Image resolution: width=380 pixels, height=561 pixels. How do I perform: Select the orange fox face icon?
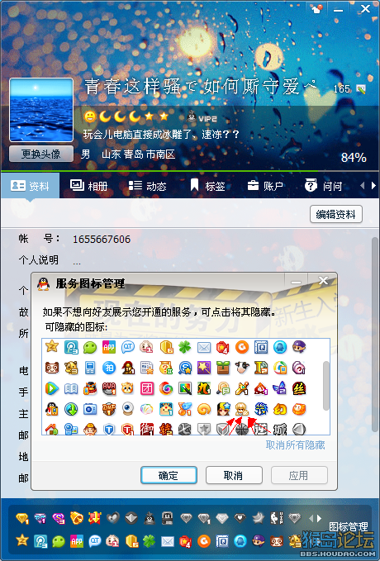[x=299, y=409]
